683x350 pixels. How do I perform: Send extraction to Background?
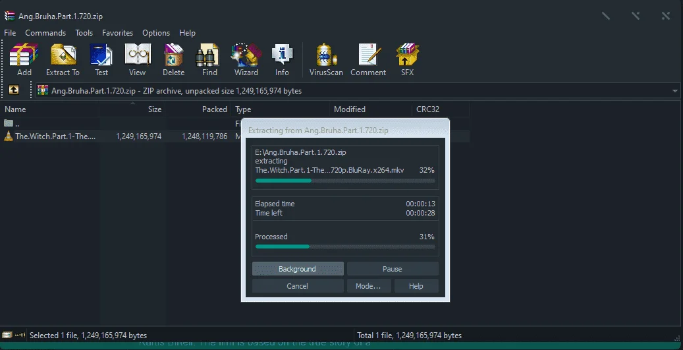point(298,269)
